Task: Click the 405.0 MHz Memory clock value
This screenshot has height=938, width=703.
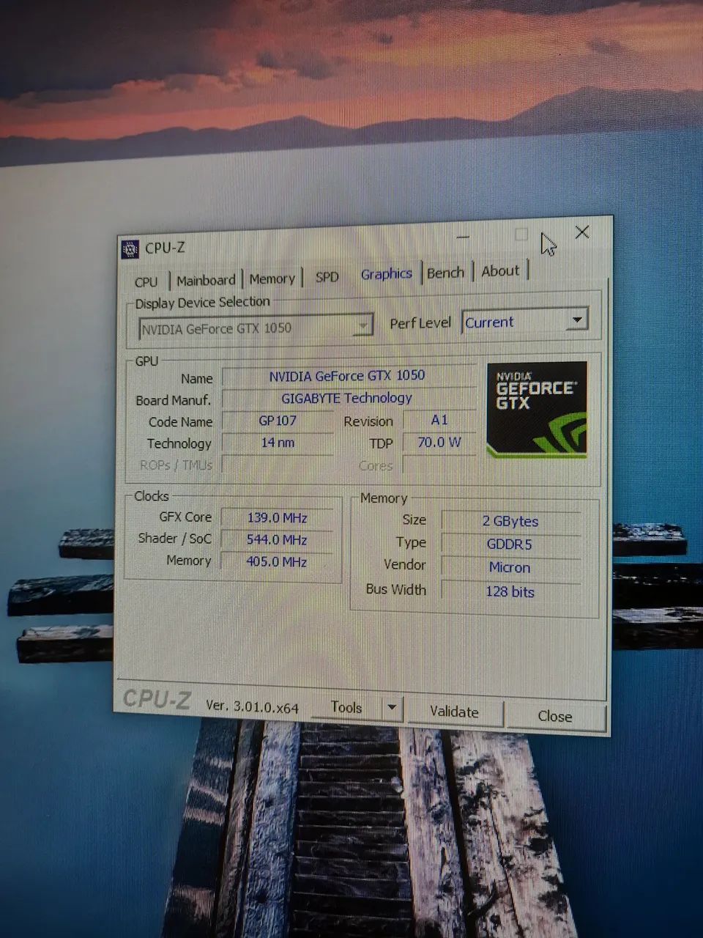Action: pyautogui.click(x=277, y=561)
